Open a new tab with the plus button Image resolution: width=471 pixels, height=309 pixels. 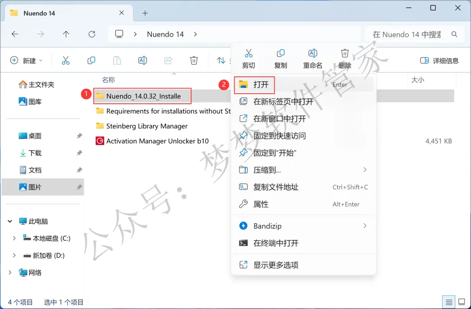point(145,13)
